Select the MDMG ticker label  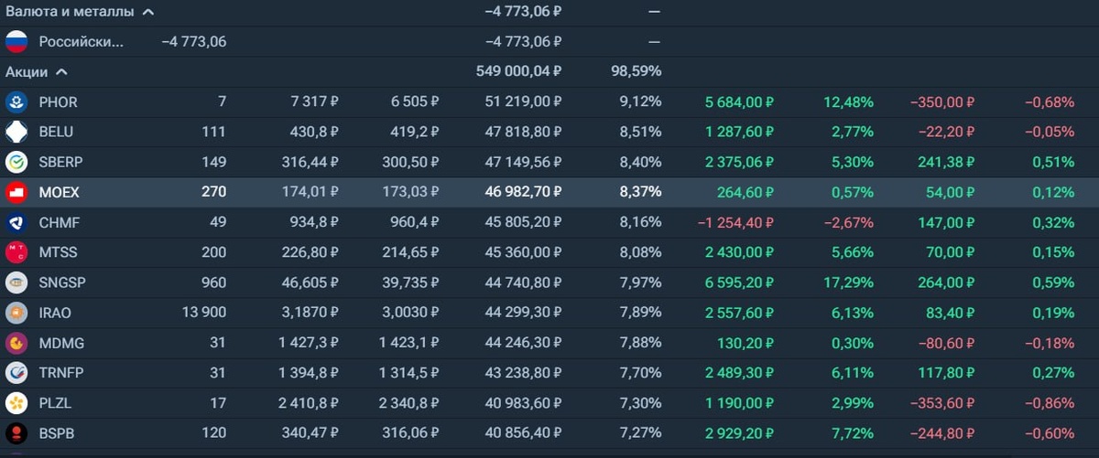60,344
